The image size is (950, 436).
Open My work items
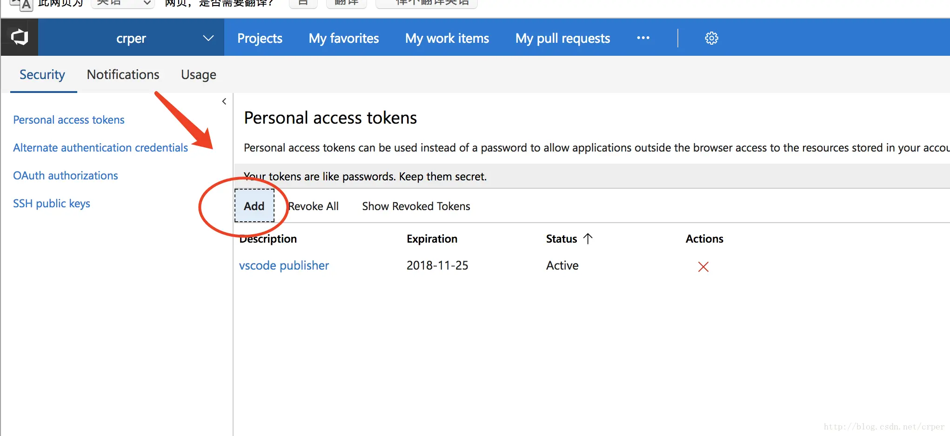click(447, 38)
